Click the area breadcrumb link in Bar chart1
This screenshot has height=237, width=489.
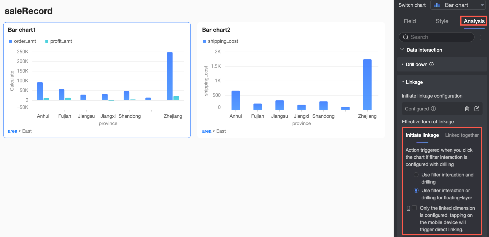pyautogui.click(x=12, y=131)
